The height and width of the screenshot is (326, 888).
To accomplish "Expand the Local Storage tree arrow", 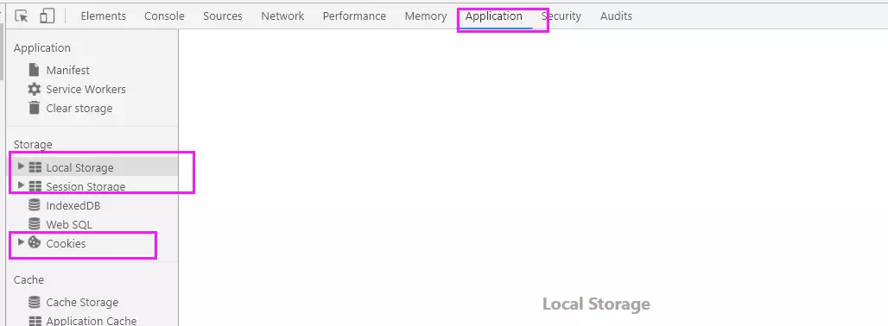I will 22,166.
